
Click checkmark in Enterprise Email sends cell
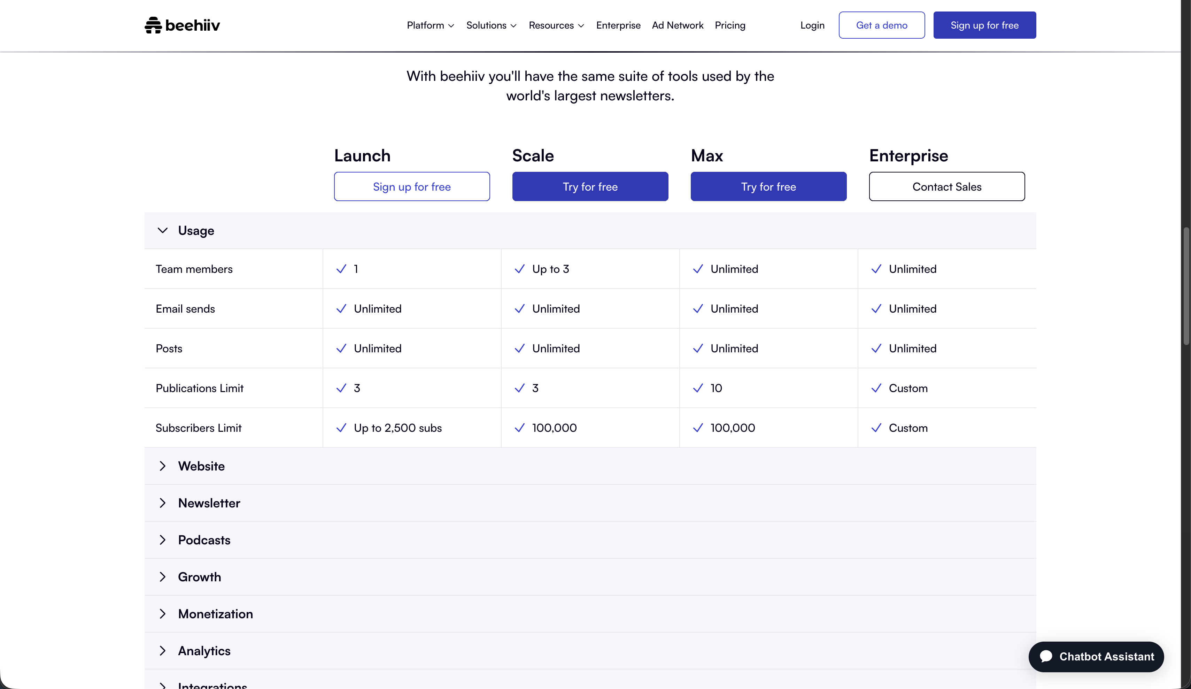pos(876,308)
